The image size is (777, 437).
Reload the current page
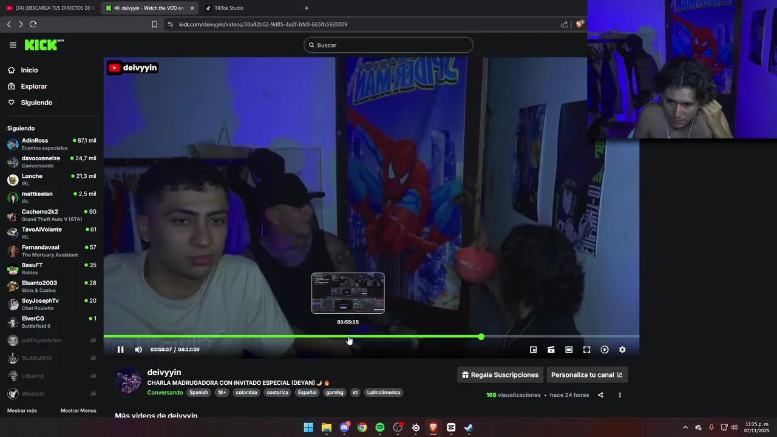pyautogui.click(x=33, y=24)
